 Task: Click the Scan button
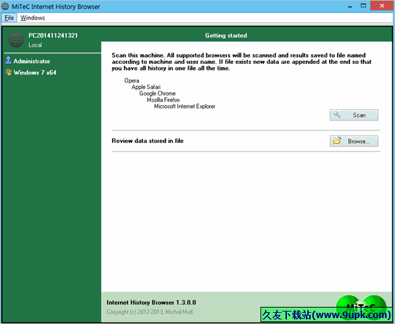(353, 115)
